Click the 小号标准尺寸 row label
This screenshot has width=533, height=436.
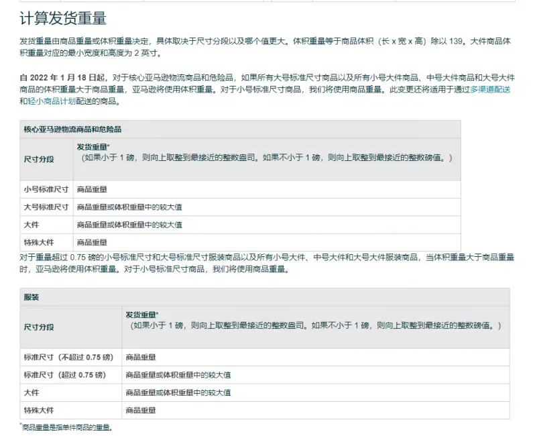coord(46,189)
